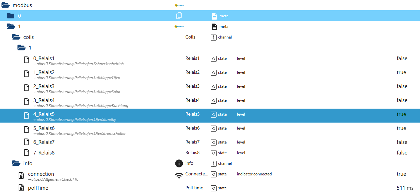Select the 2_Relais3 tree item
Viewport: 420px width, 194px height.
click(44, 86)
